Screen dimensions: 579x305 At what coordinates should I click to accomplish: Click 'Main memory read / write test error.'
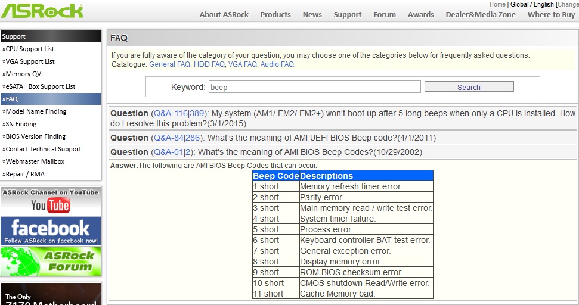(366, 208)
